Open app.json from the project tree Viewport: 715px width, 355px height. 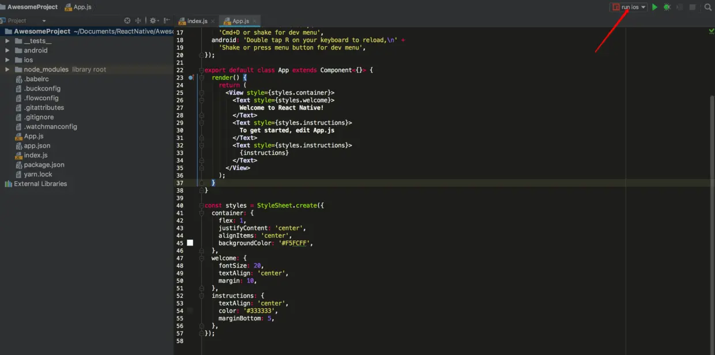click(37, 145)
